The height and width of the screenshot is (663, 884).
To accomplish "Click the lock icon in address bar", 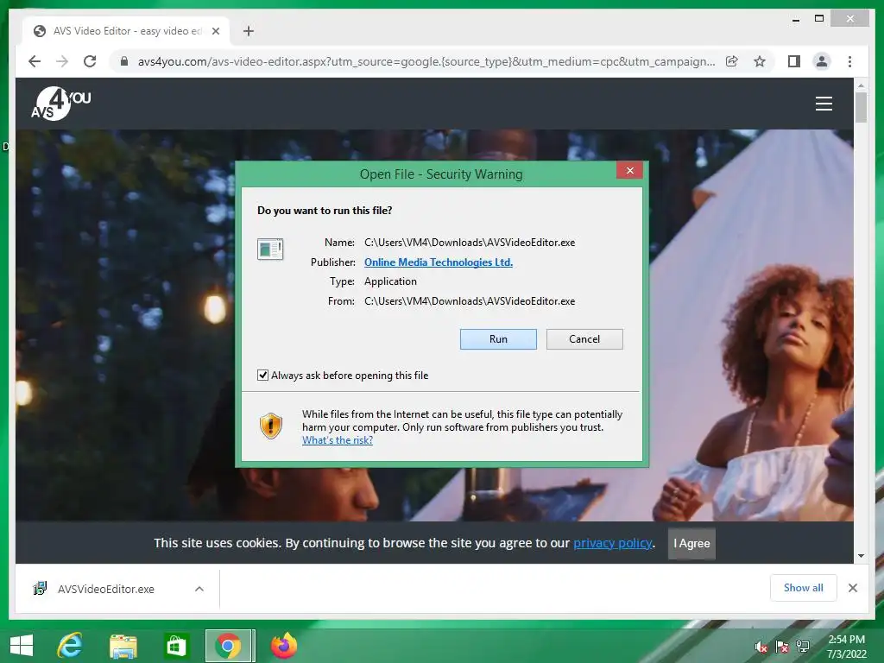I will pyautogui.click(x=124, y=61).
